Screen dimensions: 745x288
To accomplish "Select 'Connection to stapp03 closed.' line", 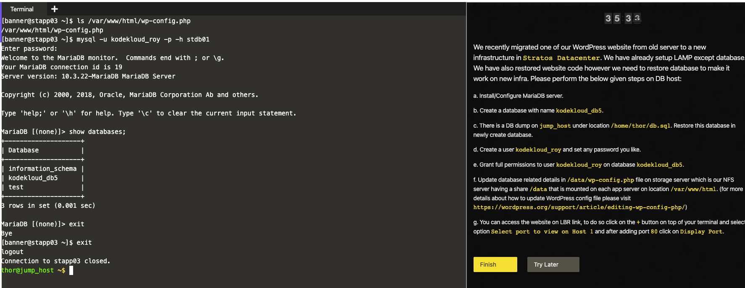I will pos(56,261).
